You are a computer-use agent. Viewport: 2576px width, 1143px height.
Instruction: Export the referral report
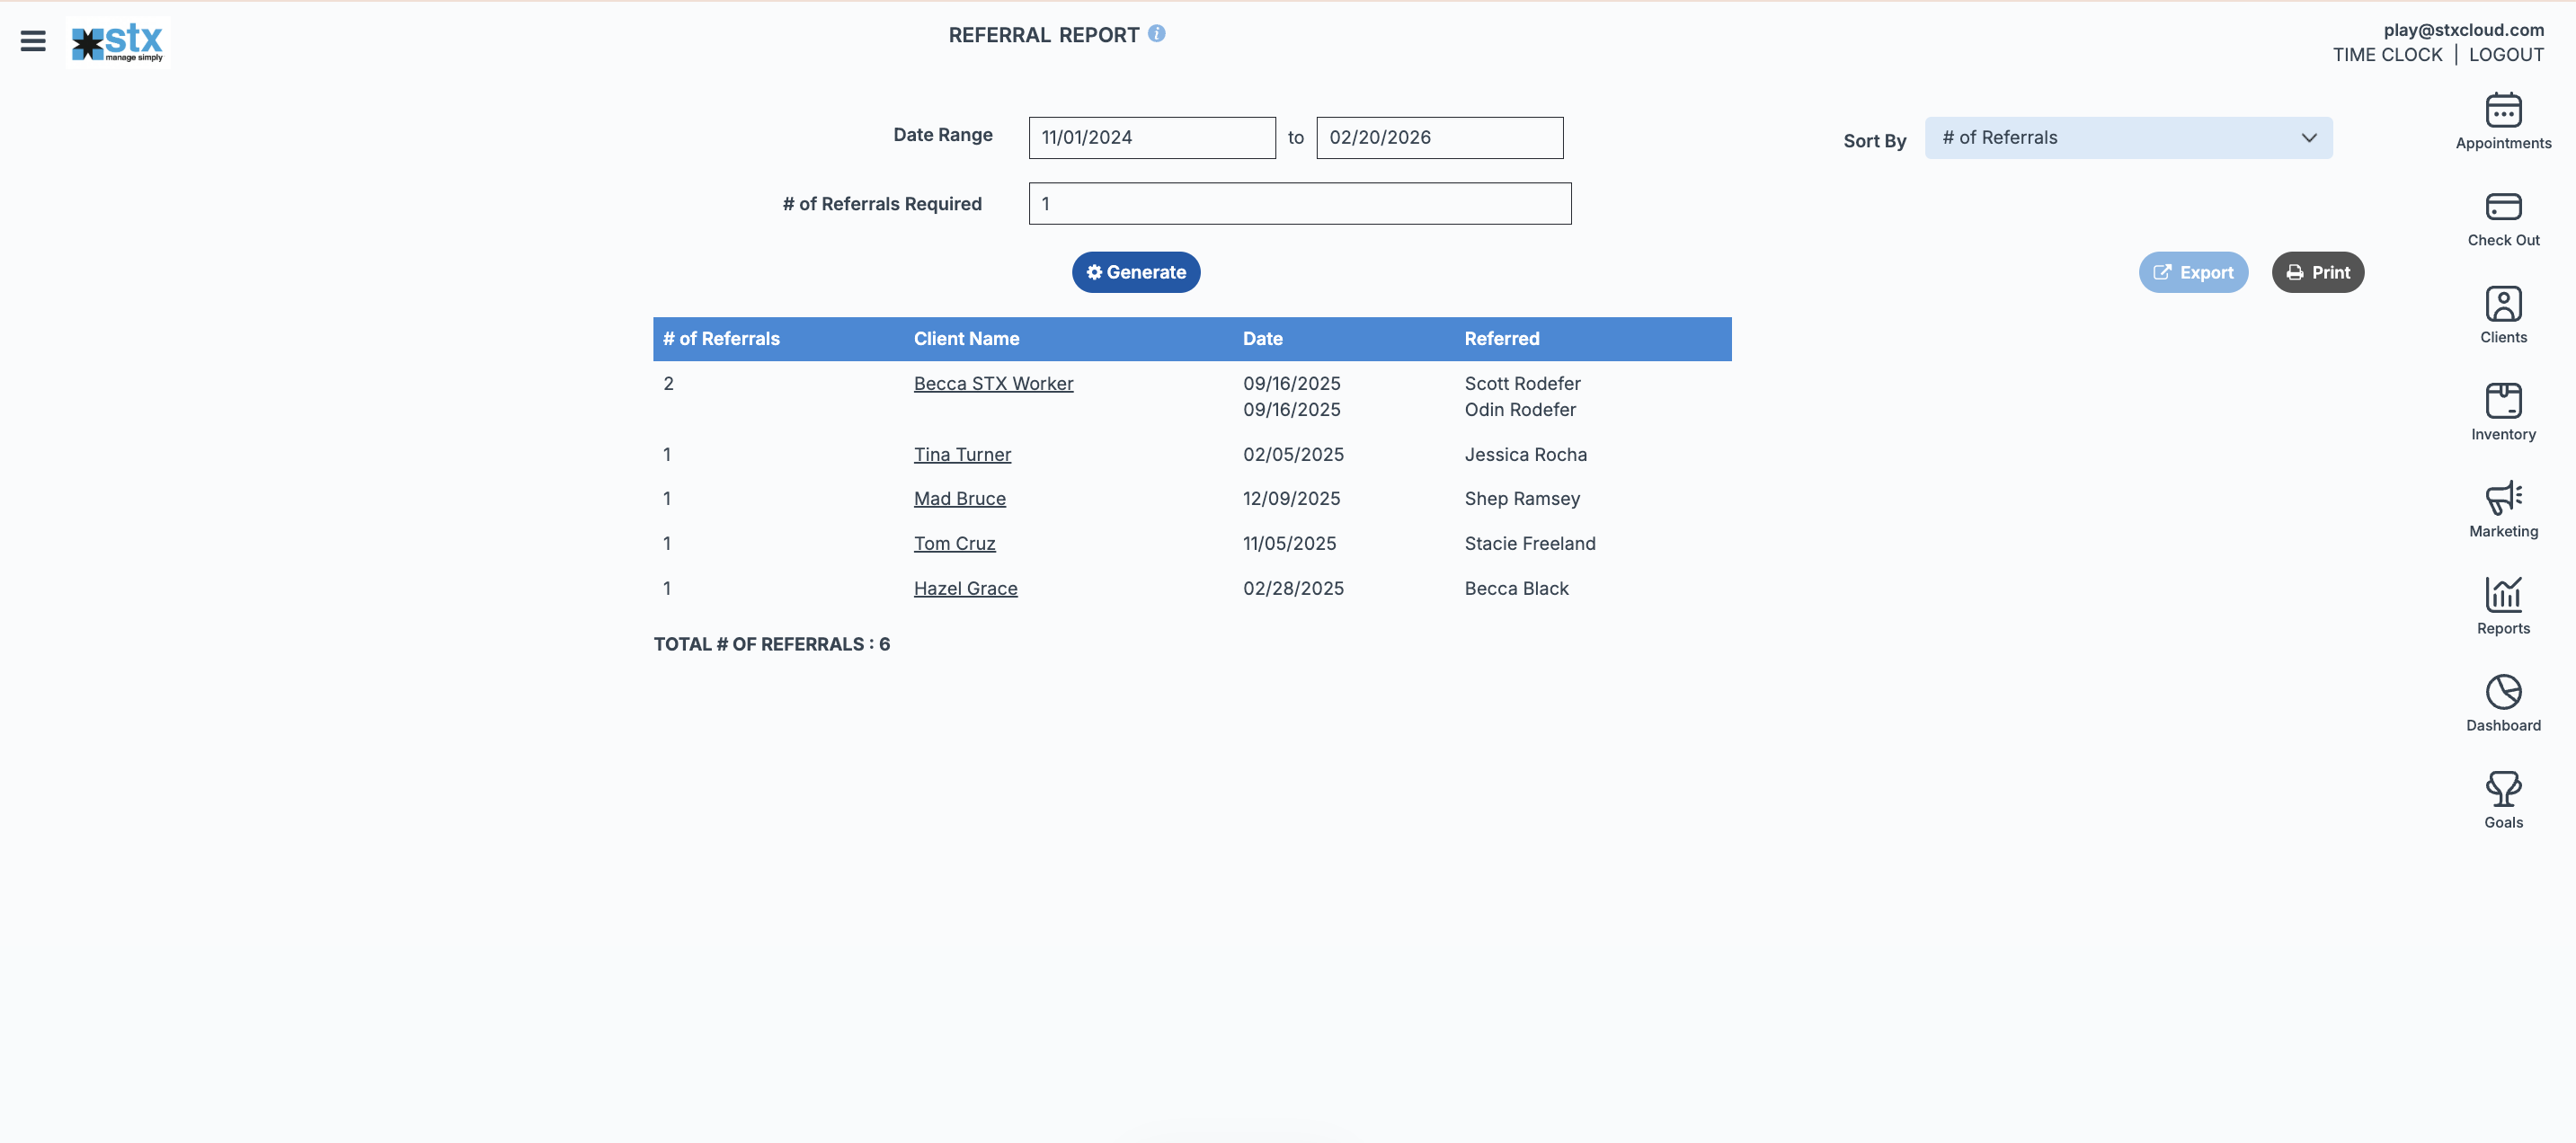coord(2192,272)
